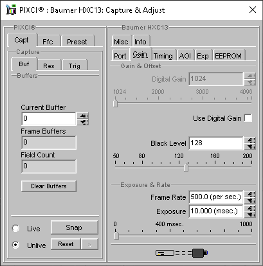
Task: Decrease the Exposure with down arrow
Action: click(x=250, y=215)
